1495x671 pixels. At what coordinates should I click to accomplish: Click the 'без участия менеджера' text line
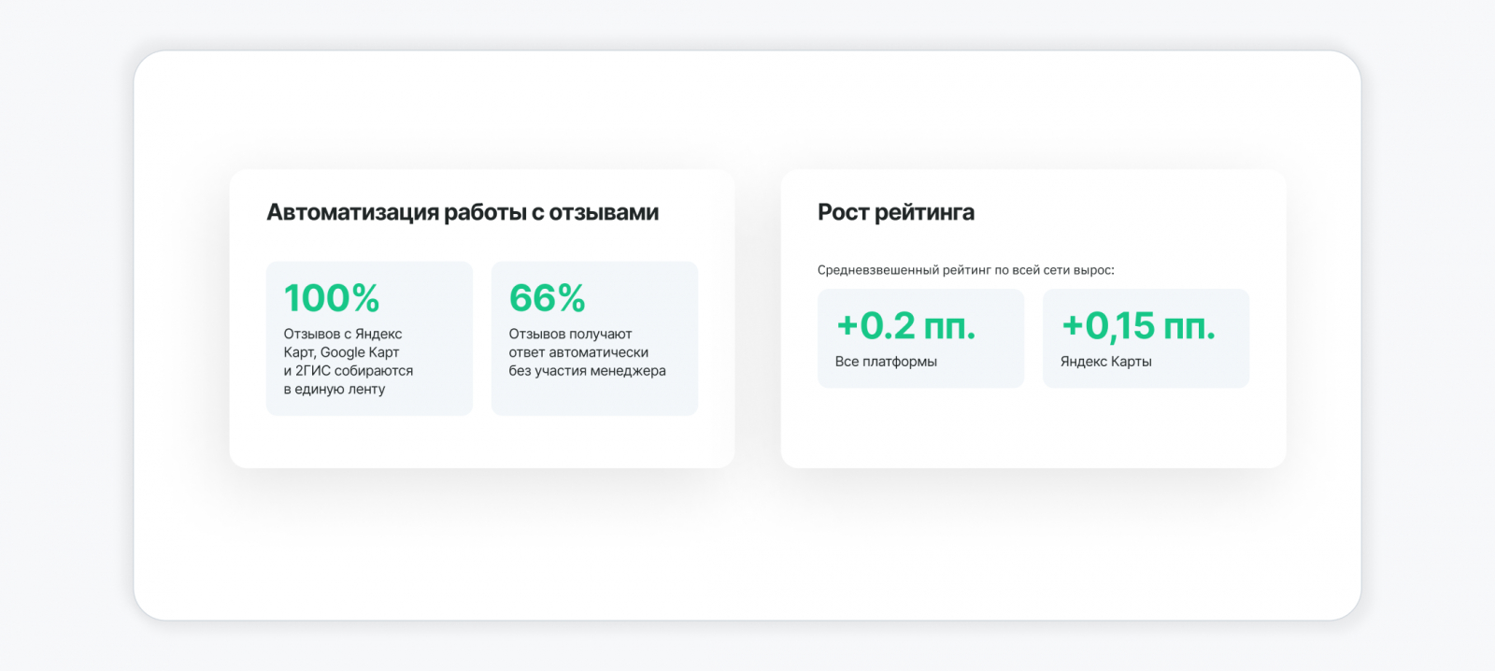[x=588, y=371]
